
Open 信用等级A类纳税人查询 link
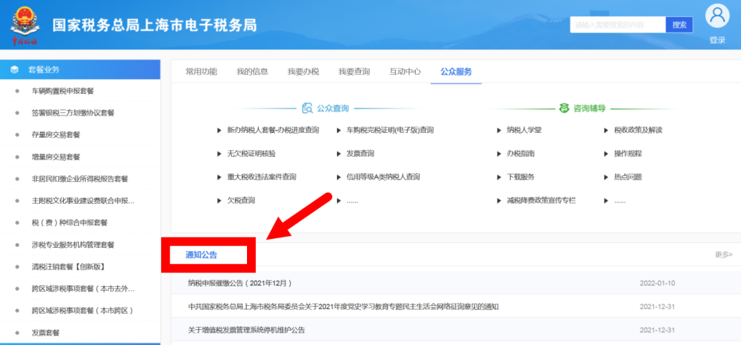click(384, 177)
